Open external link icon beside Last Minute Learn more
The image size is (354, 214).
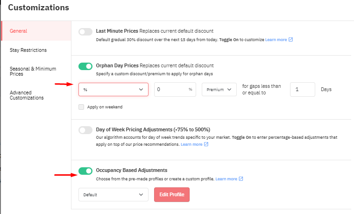(x=290, y=40)
